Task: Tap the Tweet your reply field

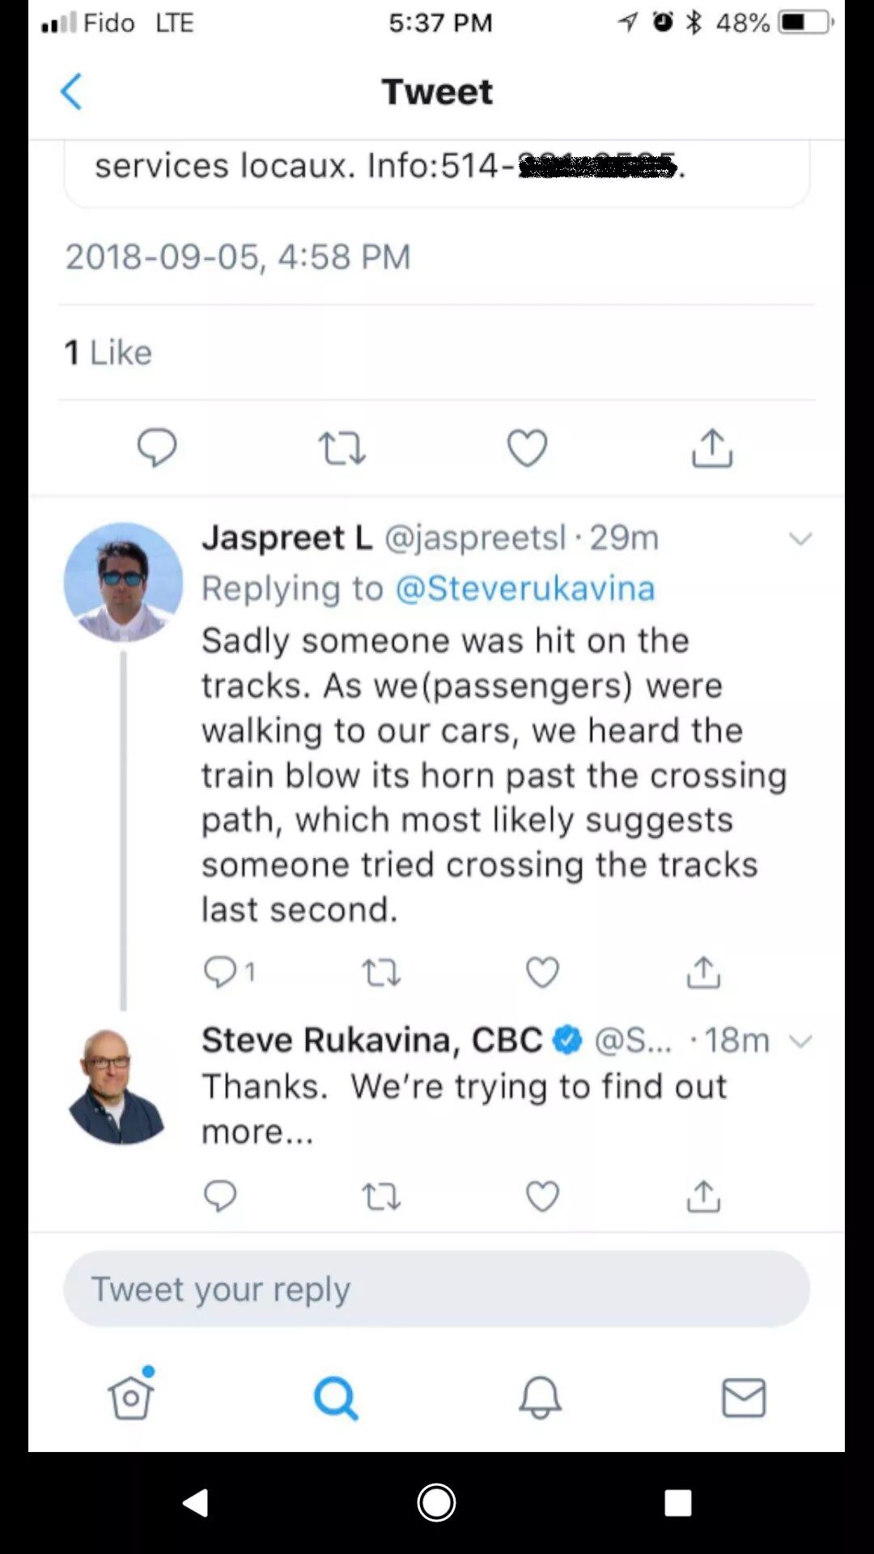Action: 437,1289
